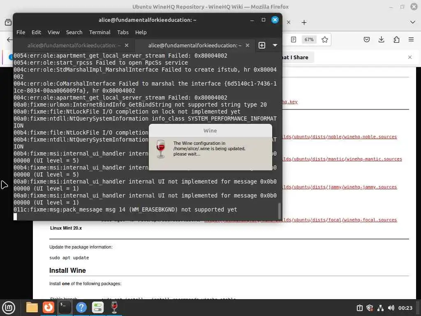The image size is (421, 316).
Task: Toggle Firefox reader view icon
Action: [294, 39]
